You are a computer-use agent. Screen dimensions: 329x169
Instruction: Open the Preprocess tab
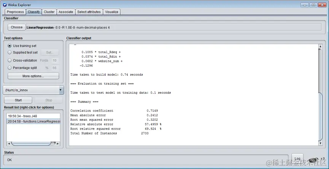[x=15, y=12]
